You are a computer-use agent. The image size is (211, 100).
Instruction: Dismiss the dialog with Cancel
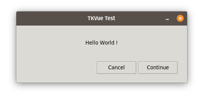(116, 68)
